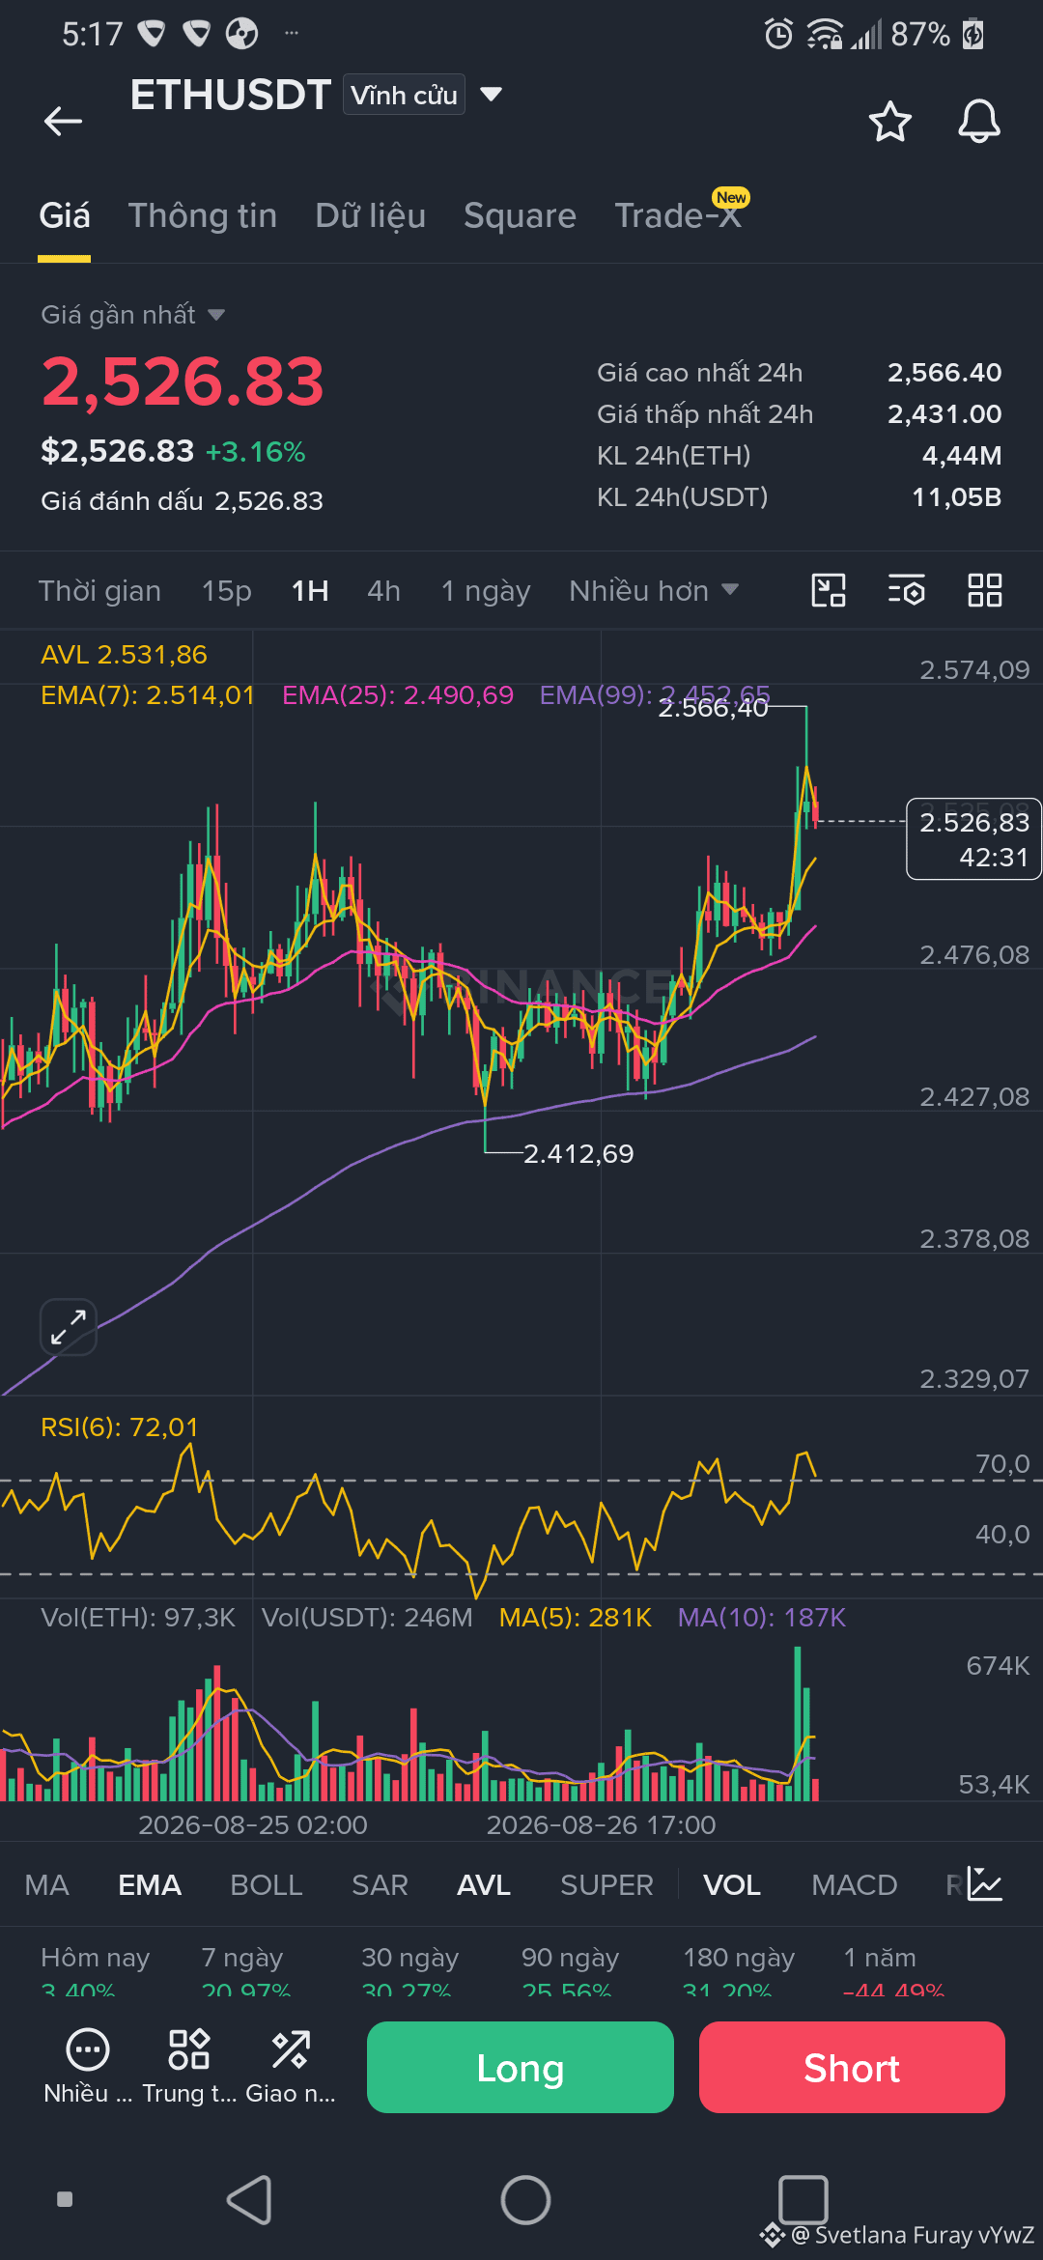1043x2260 pixels.
Task: Tap the chart low label 2.412,69
Action: [x=578, y=1154]
